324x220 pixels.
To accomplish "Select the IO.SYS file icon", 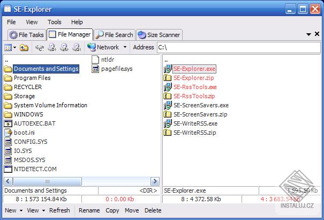I will [8, 151].
